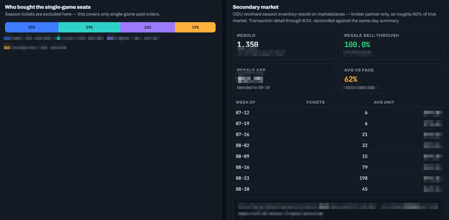
Task: Select the blue 25% bar segment
Action: pos(32,27)
